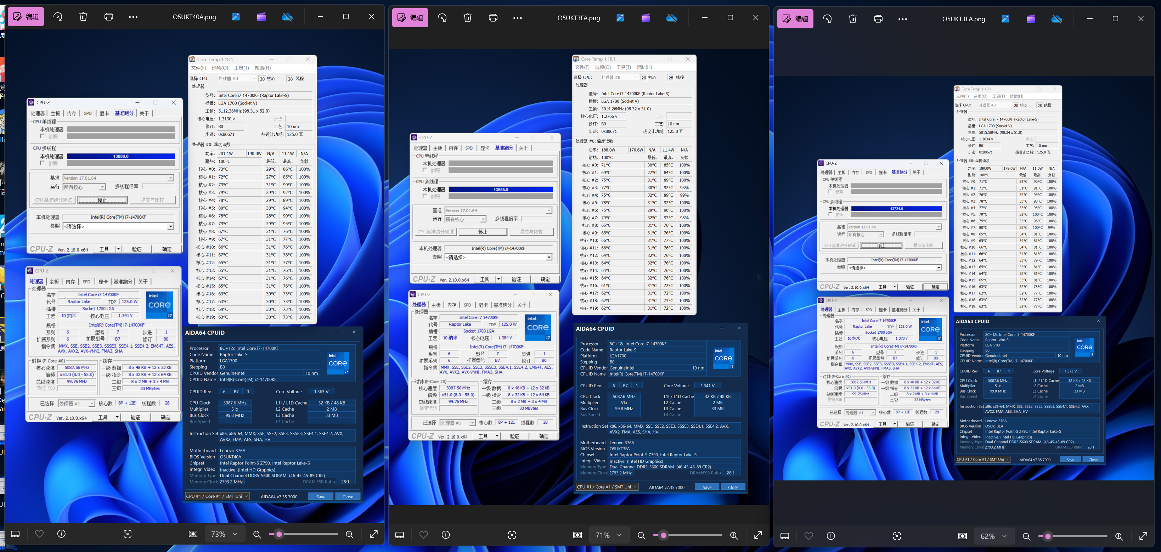Viewport: 1161px width, 552px height.
Task: Zoom in on the O5UKT3EA.png image
Action: pos(1119,536)
